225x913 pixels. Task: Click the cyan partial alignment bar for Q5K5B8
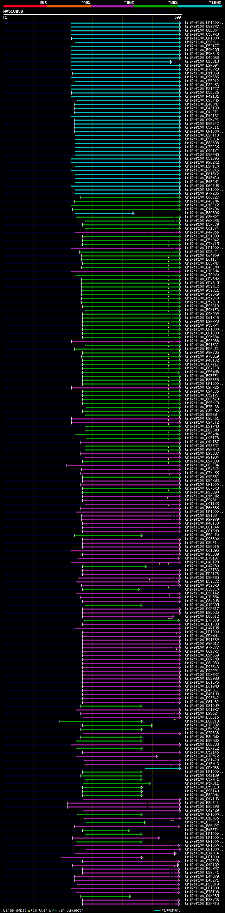[x=163, y=768]
